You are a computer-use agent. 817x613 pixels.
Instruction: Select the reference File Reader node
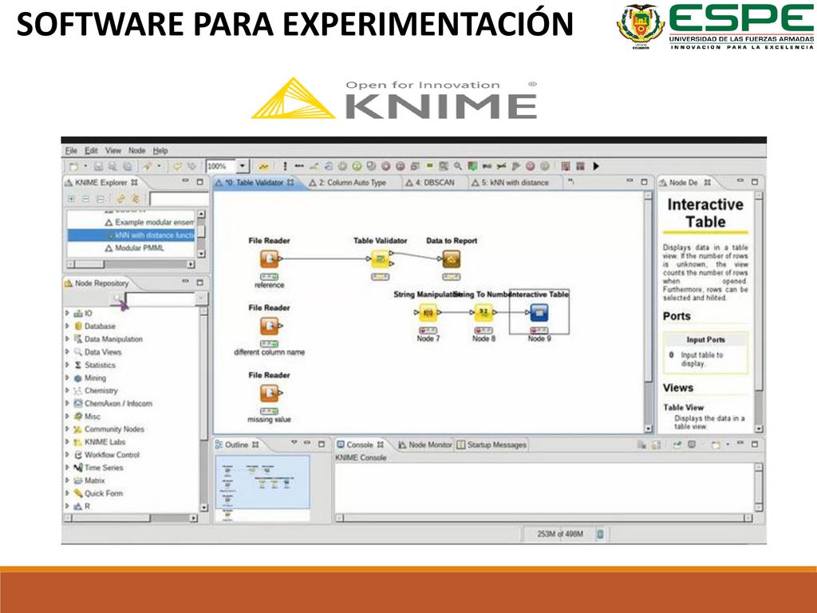click(270, 259)
